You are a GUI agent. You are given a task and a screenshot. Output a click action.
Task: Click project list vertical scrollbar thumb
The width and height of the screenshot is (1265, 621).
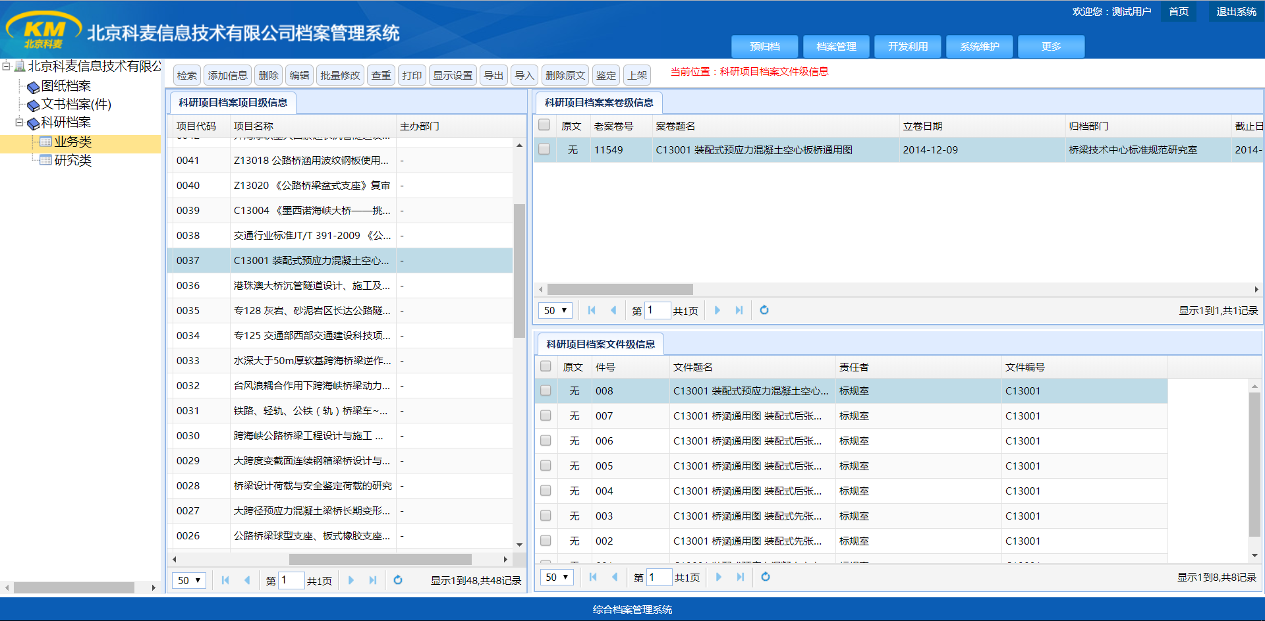(519, 271)
